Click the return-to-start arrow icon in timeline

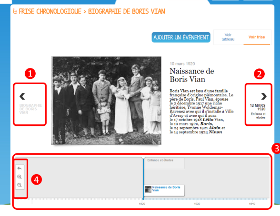click(x=20, y=168)
